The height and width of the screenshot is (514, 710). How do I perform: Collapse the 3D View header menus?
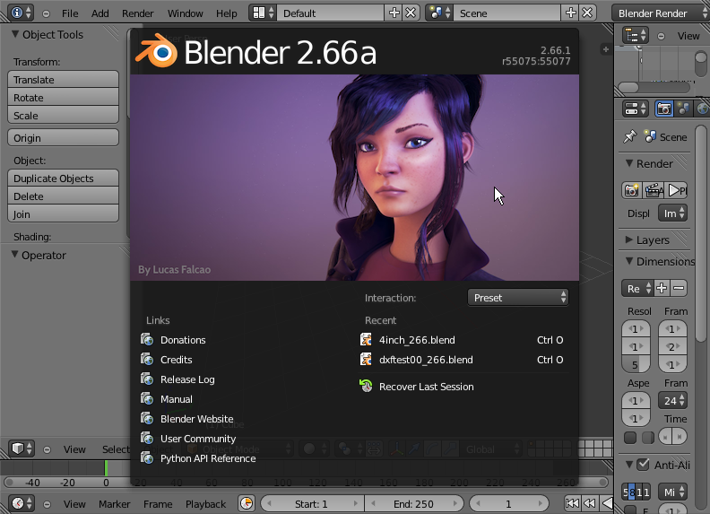click(48, 449)
